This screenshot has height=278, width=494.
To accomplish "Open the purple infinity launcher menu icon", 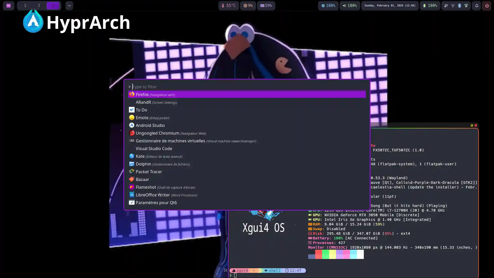I will (x=8, y=5).
